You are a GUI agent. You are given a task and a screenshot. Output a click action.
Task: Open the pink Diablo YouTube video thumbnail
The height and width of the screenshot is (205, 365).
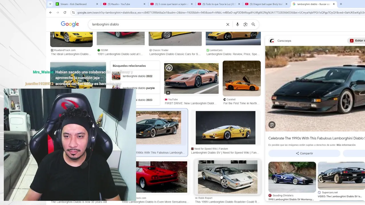pos(191,79)
